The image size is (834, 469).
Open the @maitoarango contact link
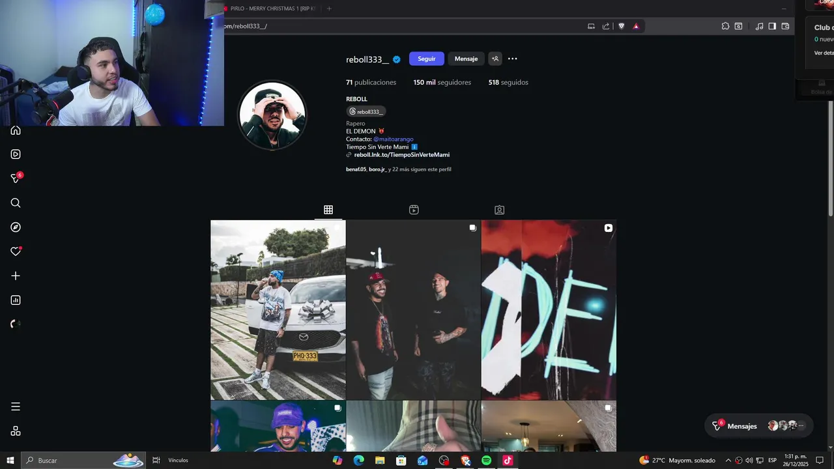click(x=394, y=139)
